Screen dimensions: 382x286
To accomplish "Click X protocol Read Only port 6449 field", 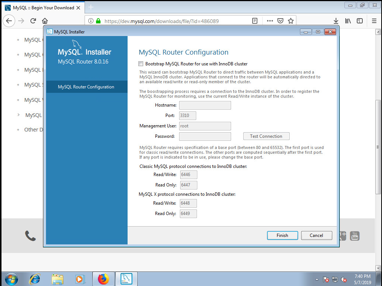I will 188,214.
